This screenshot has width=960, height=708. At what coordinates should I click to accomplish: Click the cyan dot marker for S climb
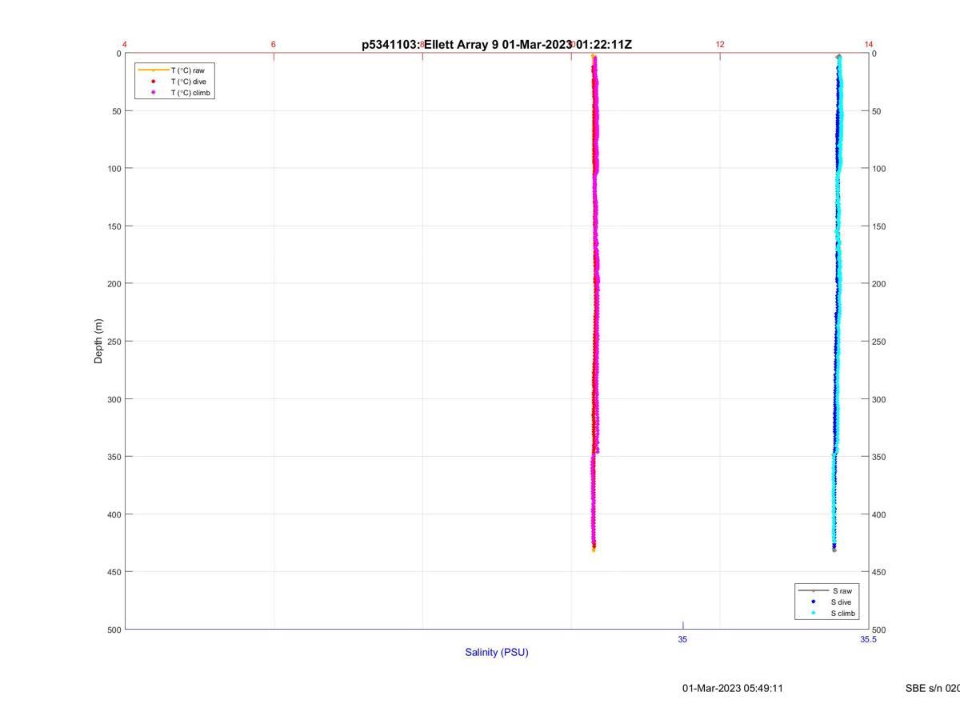pos(813,614)
